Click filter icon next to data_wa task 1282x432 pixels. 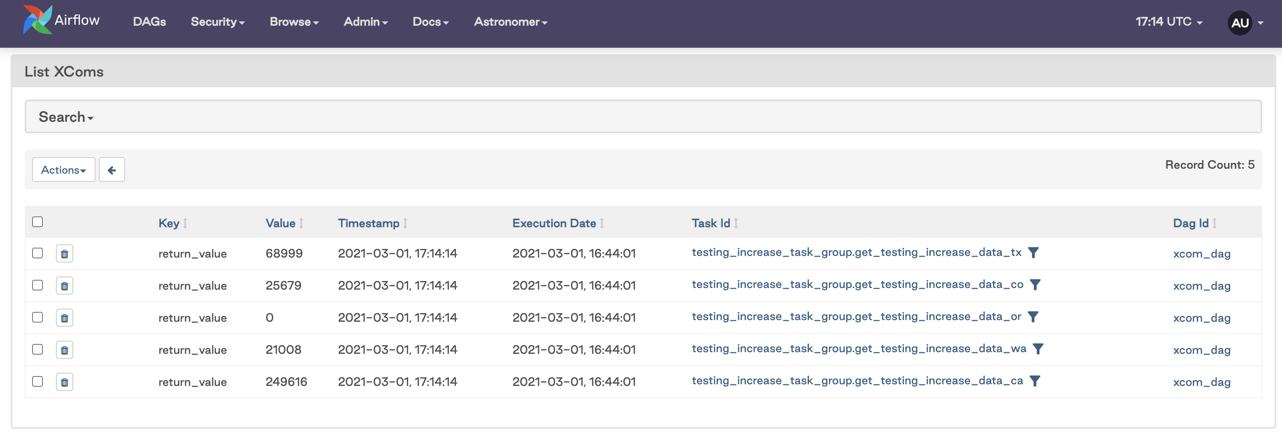tap(1038, 349)
